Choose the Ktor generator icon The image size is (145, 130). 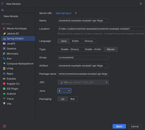tap(4, 59)
